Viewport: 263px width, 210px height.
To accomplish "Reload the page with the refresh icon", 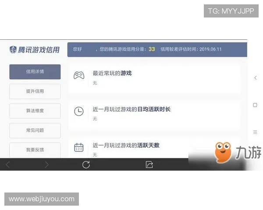I will point(86,164).
